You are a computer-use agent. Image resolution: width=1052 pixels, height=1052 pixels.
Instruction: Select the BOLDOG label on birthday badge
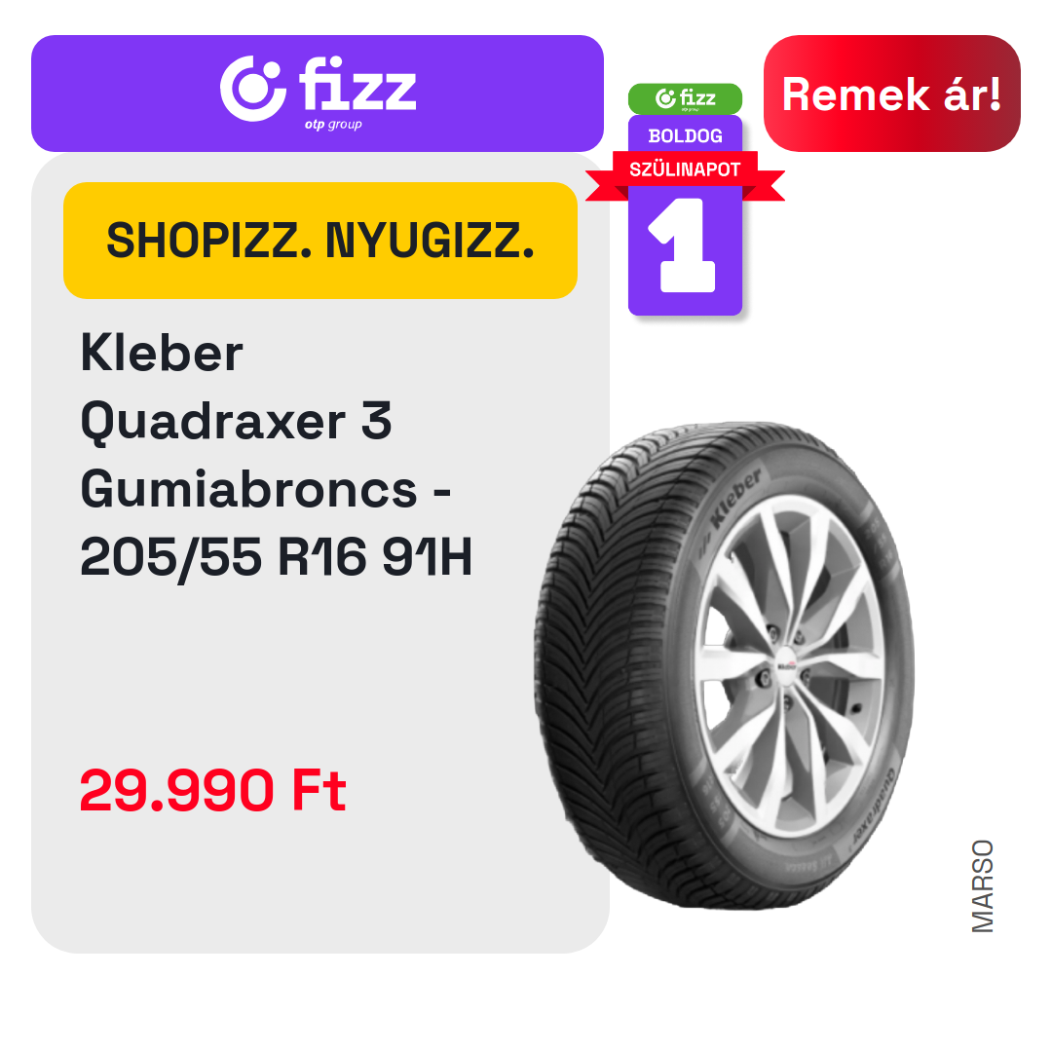click(x=685, y=136)
